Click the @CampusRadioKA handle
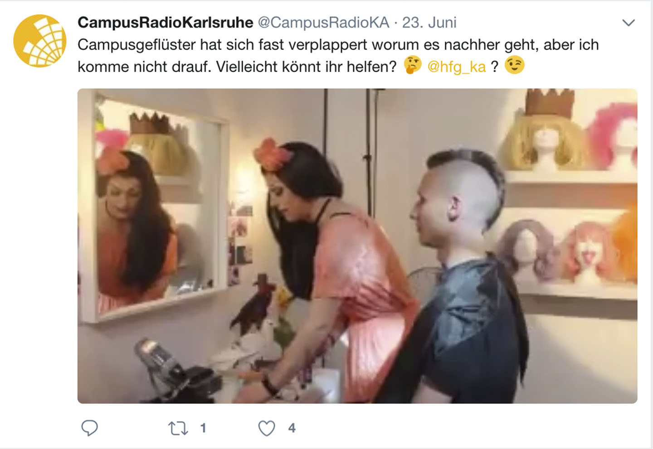Image resolution: width=653 pixels, height=449 pixels. [x=323, y=22]
